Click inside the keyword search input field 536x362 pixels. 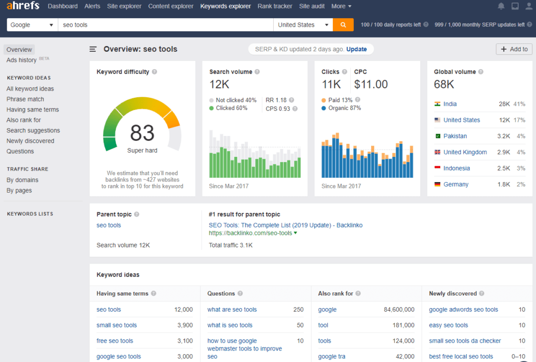click(x=165, y=25)
